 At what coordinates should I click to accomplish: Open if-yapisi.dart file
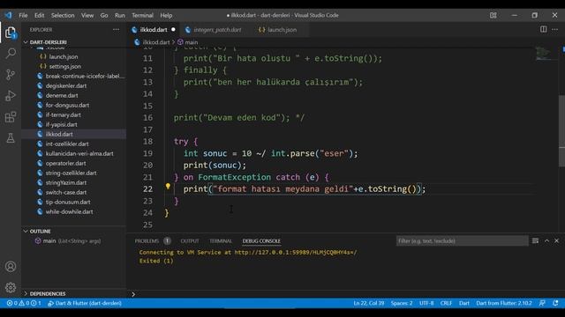(61, 125)
